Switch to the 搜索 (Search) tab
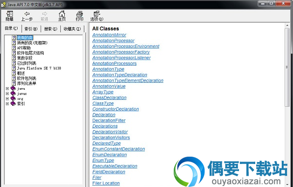This screenshot has width=293, height=187. pyautogui.click(x=51, y=29)
